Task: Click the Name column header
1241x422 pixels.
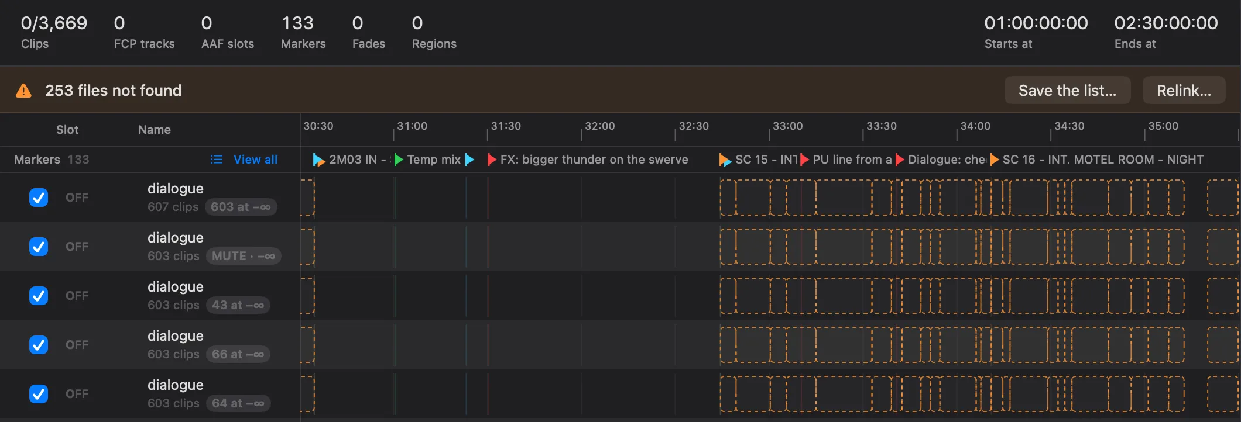Action: tap(155, 130)
